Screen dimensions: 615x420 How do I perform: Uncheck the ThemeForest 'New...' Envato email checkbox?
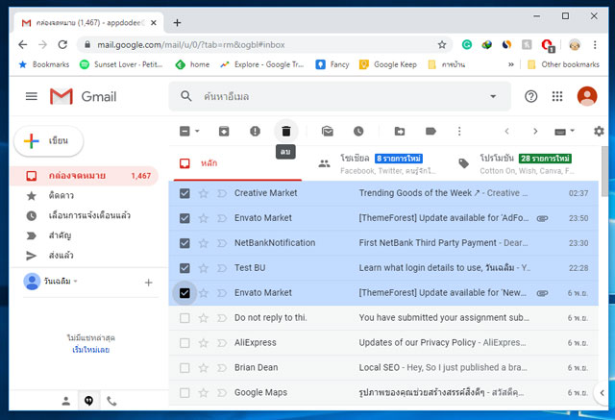click(x=184, y=293)
